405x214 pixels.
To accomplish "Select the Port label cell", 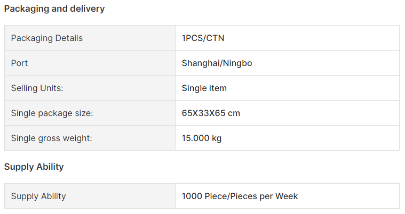I will click(x=90, y=63).
